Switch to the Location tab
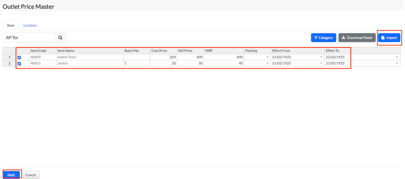This screenshot has width=405, height=179. [x=30, y=25]
